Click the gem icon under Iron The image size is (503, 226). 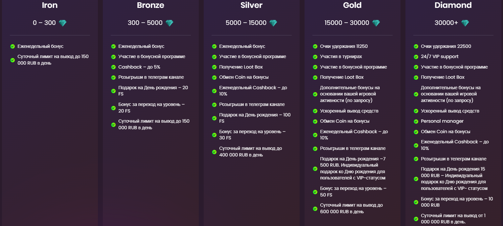click(x=62, y=23)
